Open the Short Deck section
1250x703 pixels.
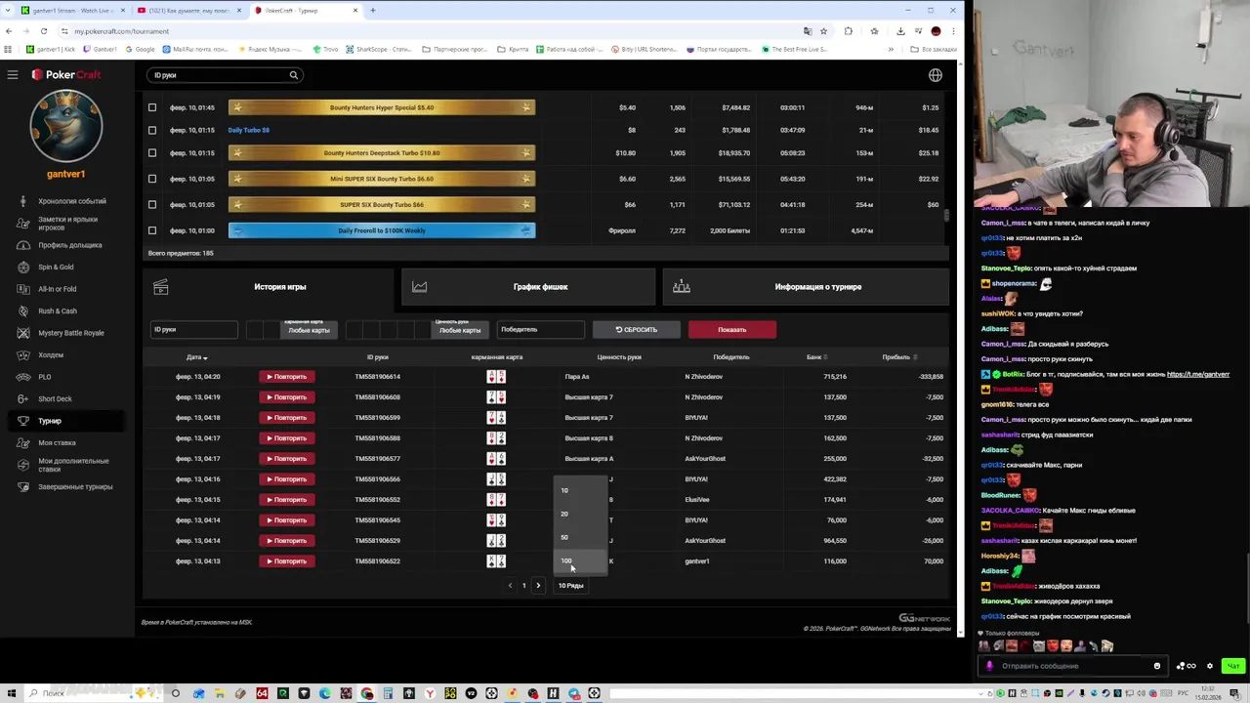pyautogui.click(x=55, y=398)
